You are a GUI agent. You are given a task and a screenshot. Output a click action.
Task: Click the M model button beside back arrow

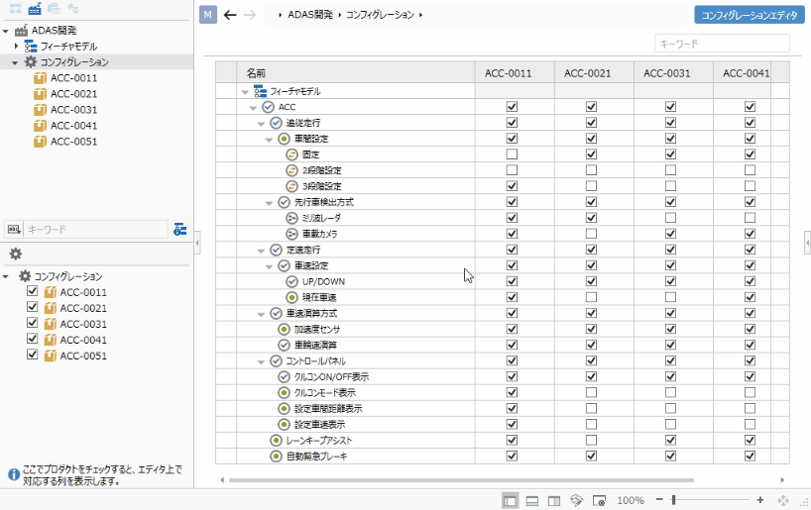pos(208,15)
